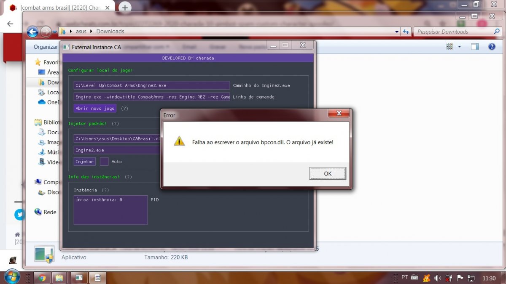Select Área de Trabalho in the sidebar
The image size is (506, 284).
point(48,72)
